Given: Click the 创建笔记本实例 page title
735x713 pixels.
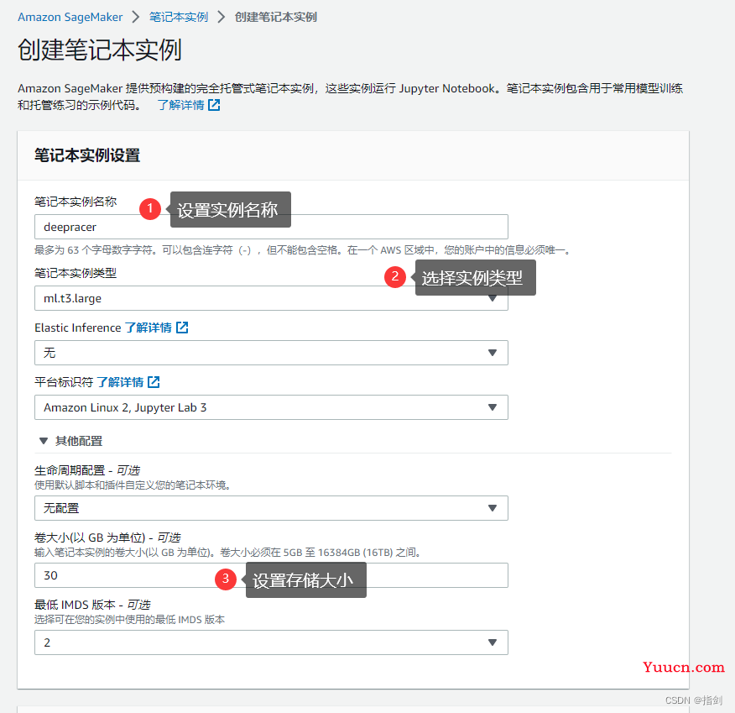Looking at the screenshot, I should [x=99, y=50].
